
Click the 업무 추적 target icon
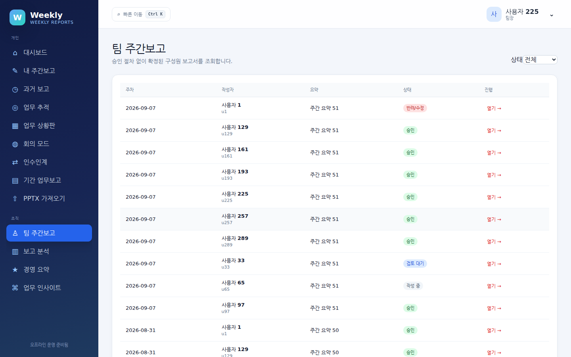[15, 107]
